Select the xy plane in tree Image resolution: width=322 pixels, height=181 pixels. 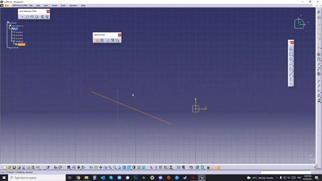(x=19, y=32)
